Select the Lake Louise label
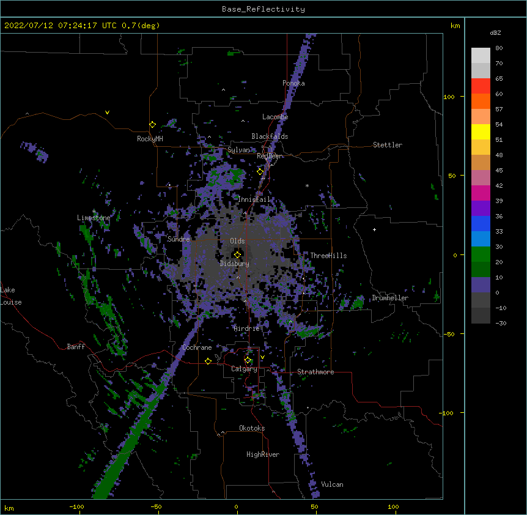The height and width of the screenshot is (515, 527). (x=11, y=296)
